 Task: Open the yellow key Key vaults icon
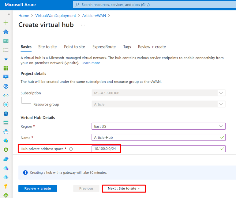[6, 186]
